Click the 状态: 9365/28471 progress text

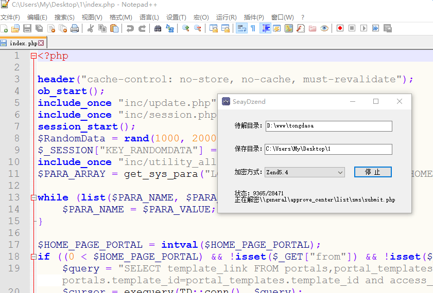click(259, 193)
